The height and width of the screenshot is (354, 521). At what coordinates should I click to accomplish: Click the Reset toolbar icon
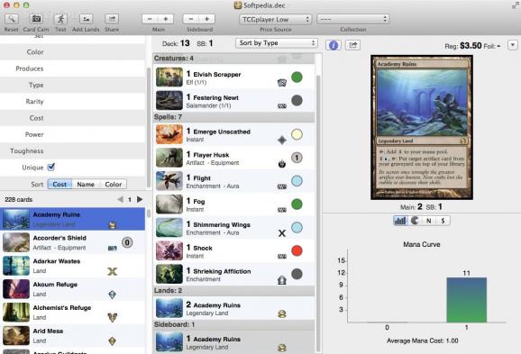click(12, 19)
